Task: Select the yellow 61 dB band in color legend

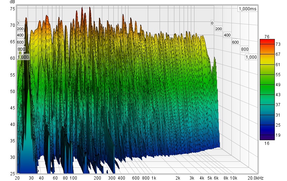Action: pyautogui.click(x=267, y=64)
